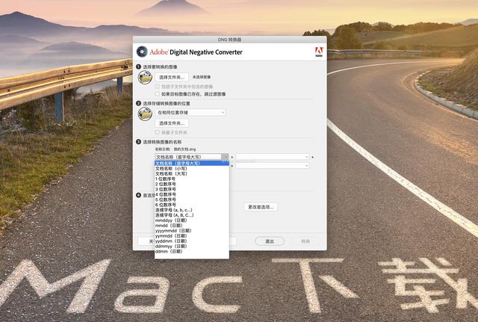Click the '更改首选项...' button
Image resolution: width=478 pixels, height=322 pixels.
tap(261, 207)
